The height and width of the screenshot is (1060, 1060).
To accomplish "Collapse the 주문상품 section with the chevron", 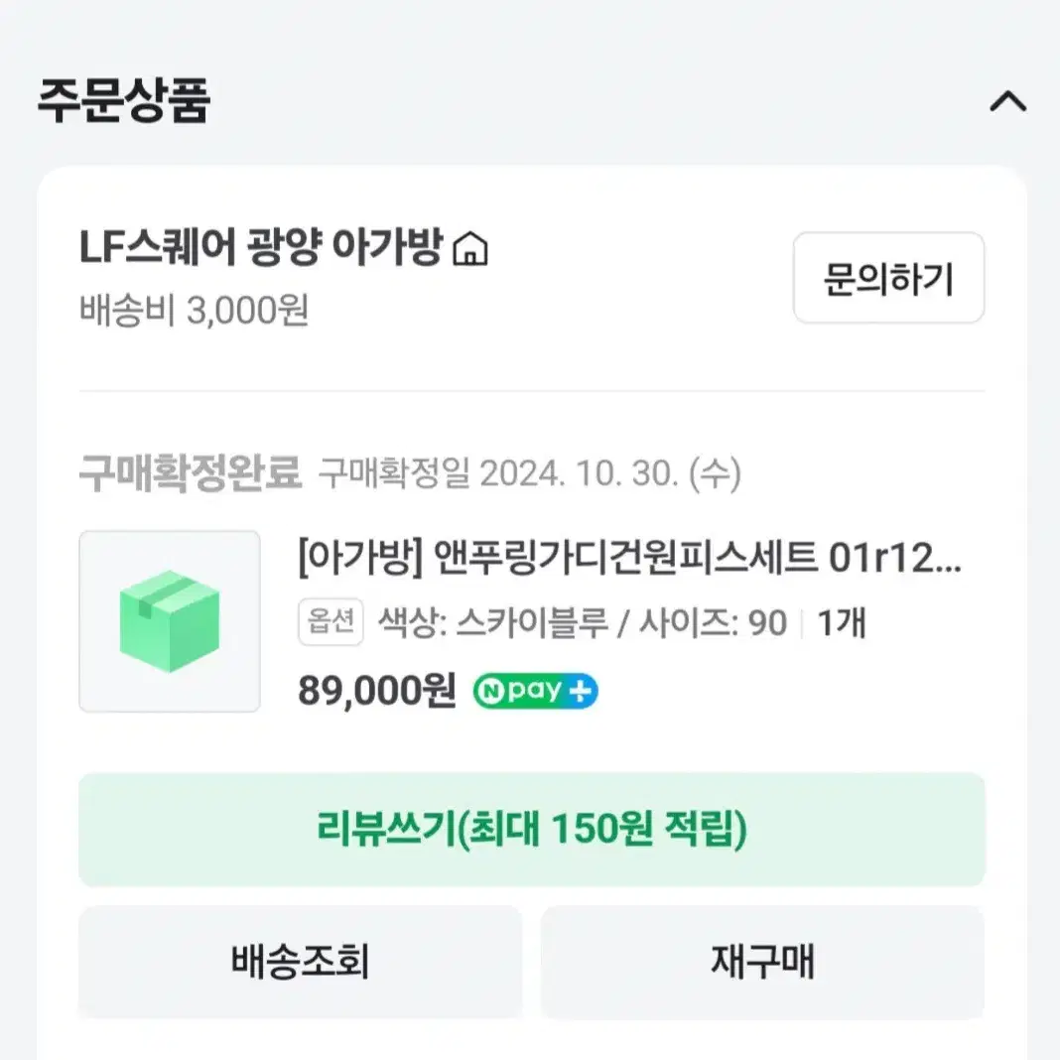I will (x=1008, y=101).
